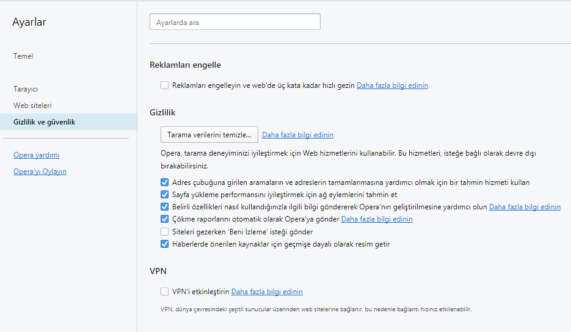571x332 pixels.
Task: Enable 'Beni İzleme' isteği gönder checkbox
Action: [x=165, y=231]
